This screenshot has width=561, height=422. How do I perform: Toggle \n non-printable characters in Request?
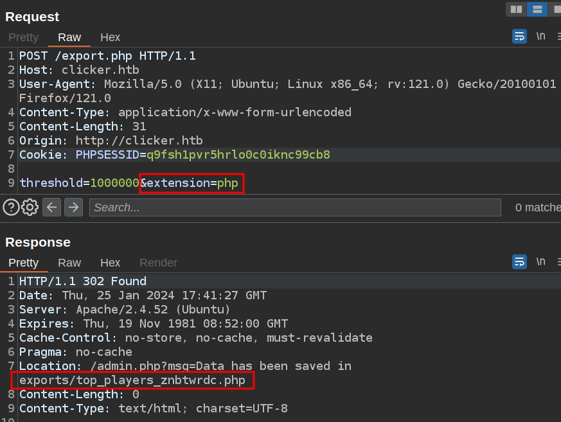[x=541, y=37]
